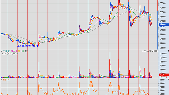
Task: Click the 77,500 price axis label
Action: (x=163, y=3)
